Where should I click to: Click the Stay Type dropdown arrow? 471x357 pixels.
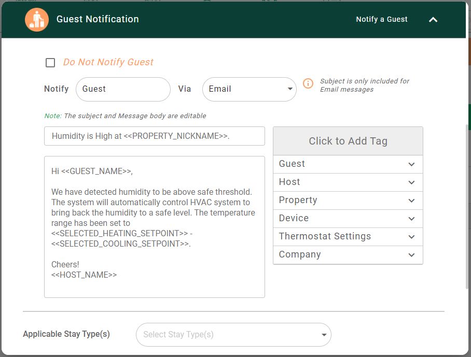[324, 335]
